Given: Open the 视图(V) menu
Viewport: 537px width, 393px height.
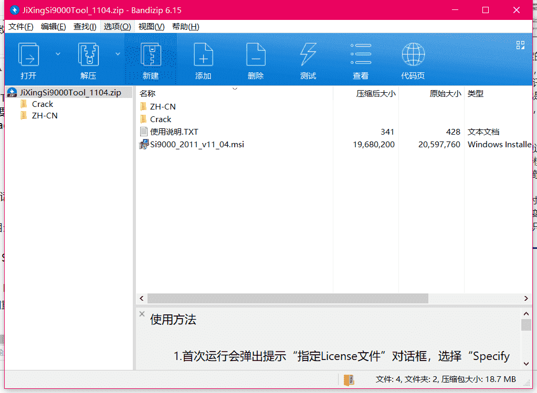Looking at the screenshot, I should 151,27.
